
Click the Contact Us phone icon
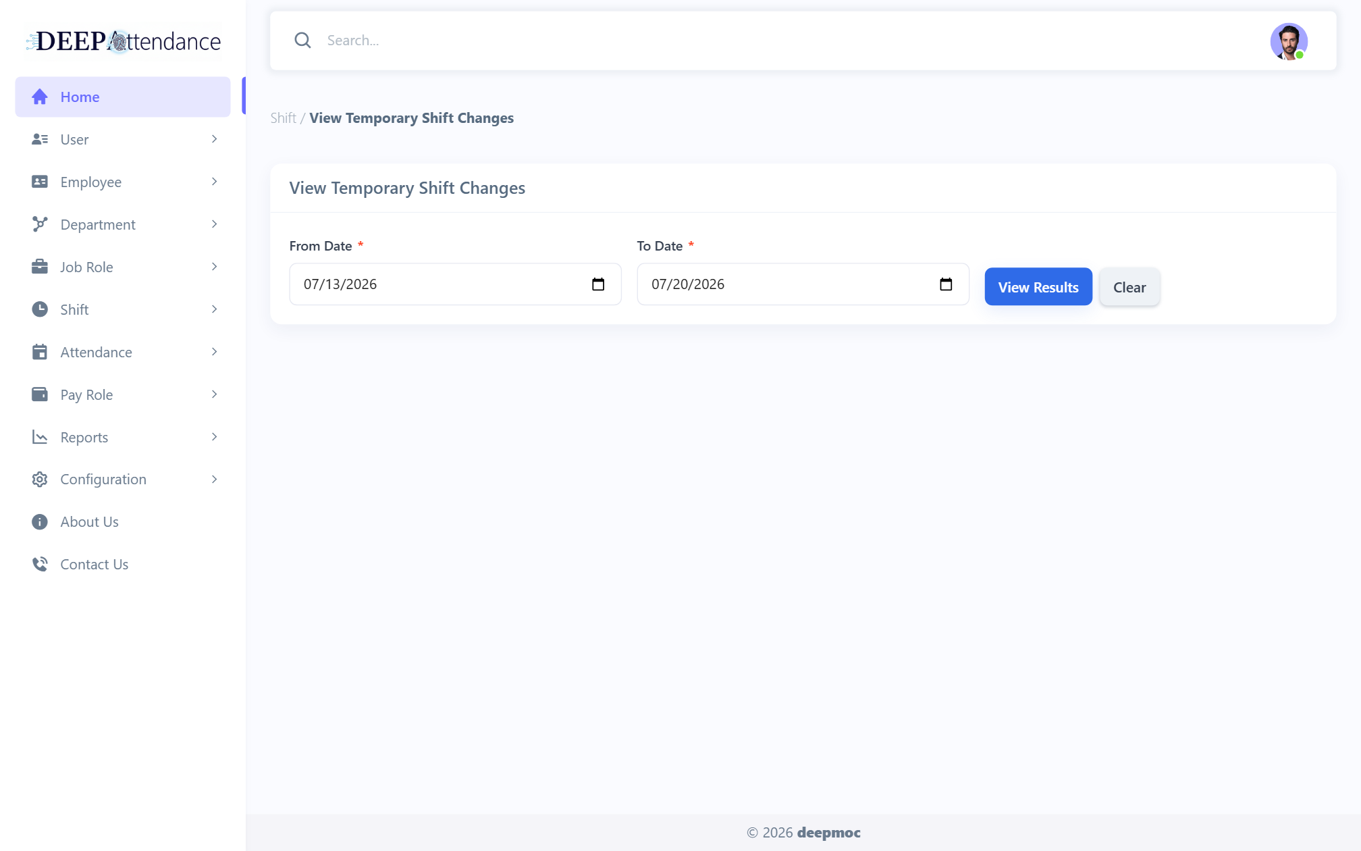40,565
